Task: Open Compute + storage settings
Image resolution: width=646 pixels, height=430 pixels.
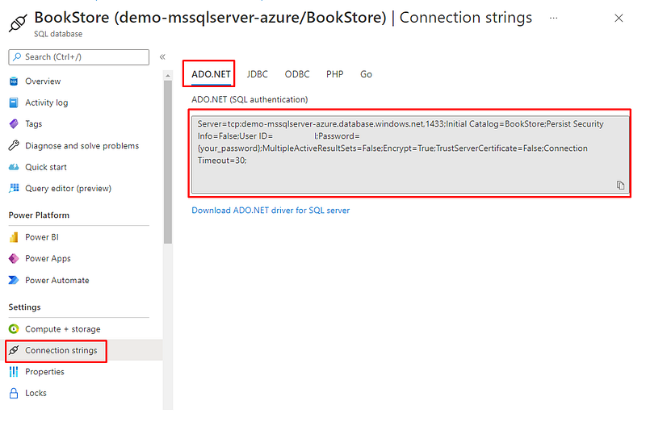Action: [63, 329]
